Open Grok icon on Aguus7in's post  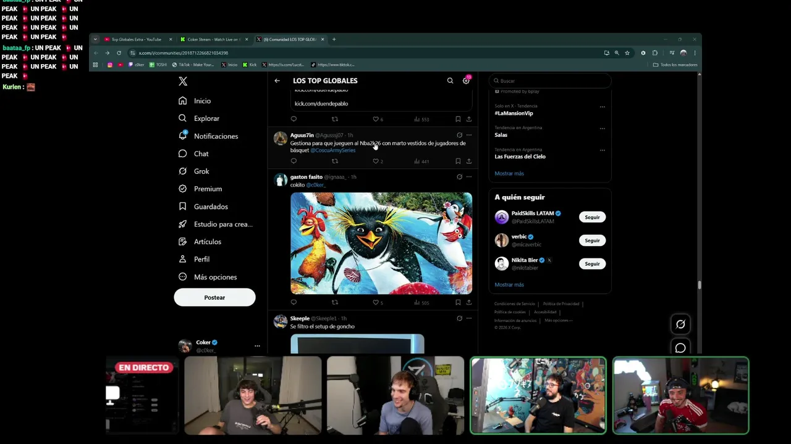(459, 135)
